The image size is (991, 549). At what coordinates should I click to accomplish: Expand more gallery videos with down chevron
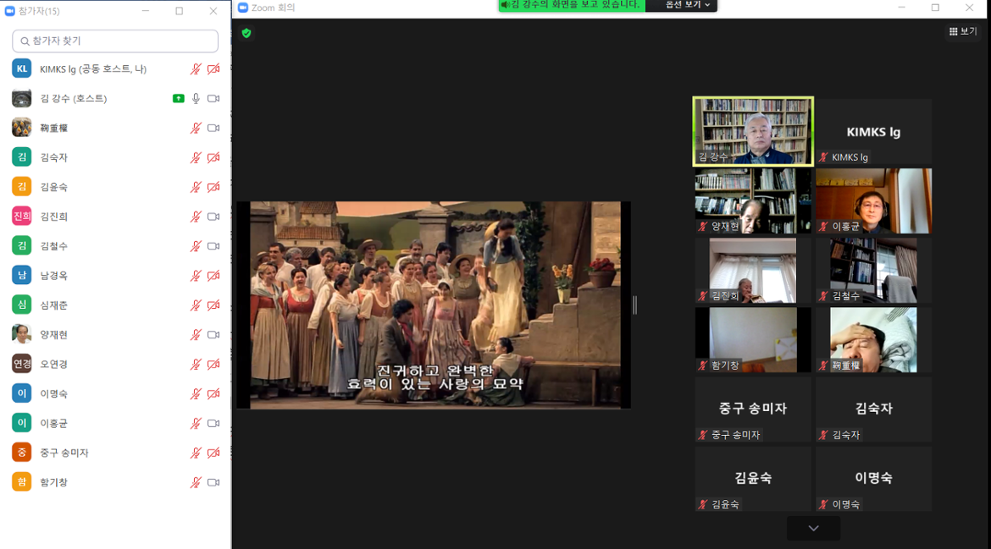point(813,529)
